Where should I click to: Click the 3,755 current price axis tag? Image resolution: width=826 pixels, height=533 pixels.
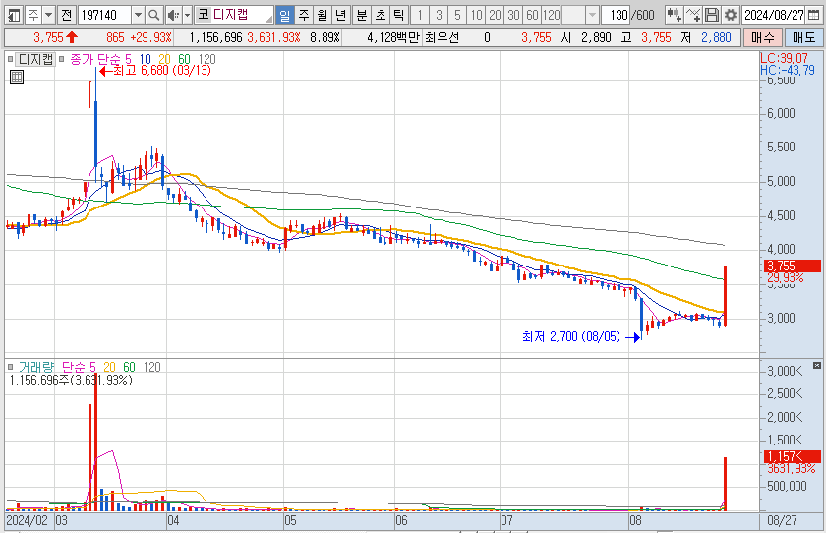point(792,266)
